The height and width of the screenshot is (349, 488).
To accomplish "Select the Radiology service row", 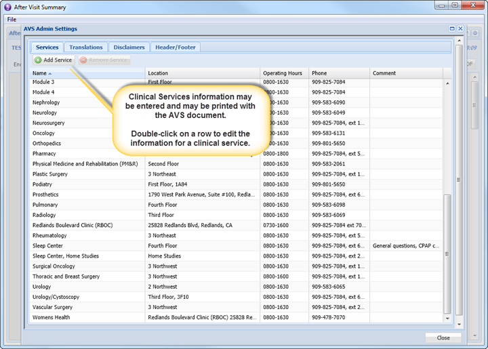I will pos(237,215).
